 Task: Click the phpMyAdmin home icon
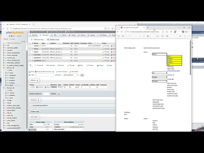click(10, 36)
